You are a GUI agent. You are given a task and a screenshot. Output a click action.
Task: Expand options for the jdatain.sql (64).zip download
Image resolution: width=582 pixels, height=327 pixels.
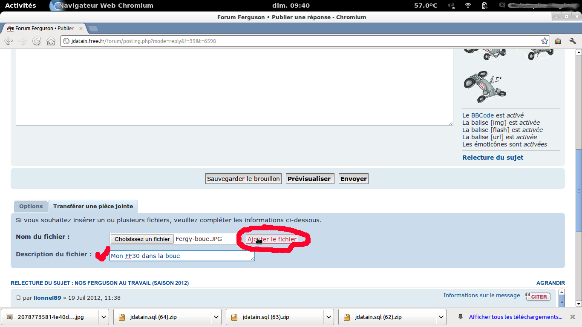click(216, 317)
